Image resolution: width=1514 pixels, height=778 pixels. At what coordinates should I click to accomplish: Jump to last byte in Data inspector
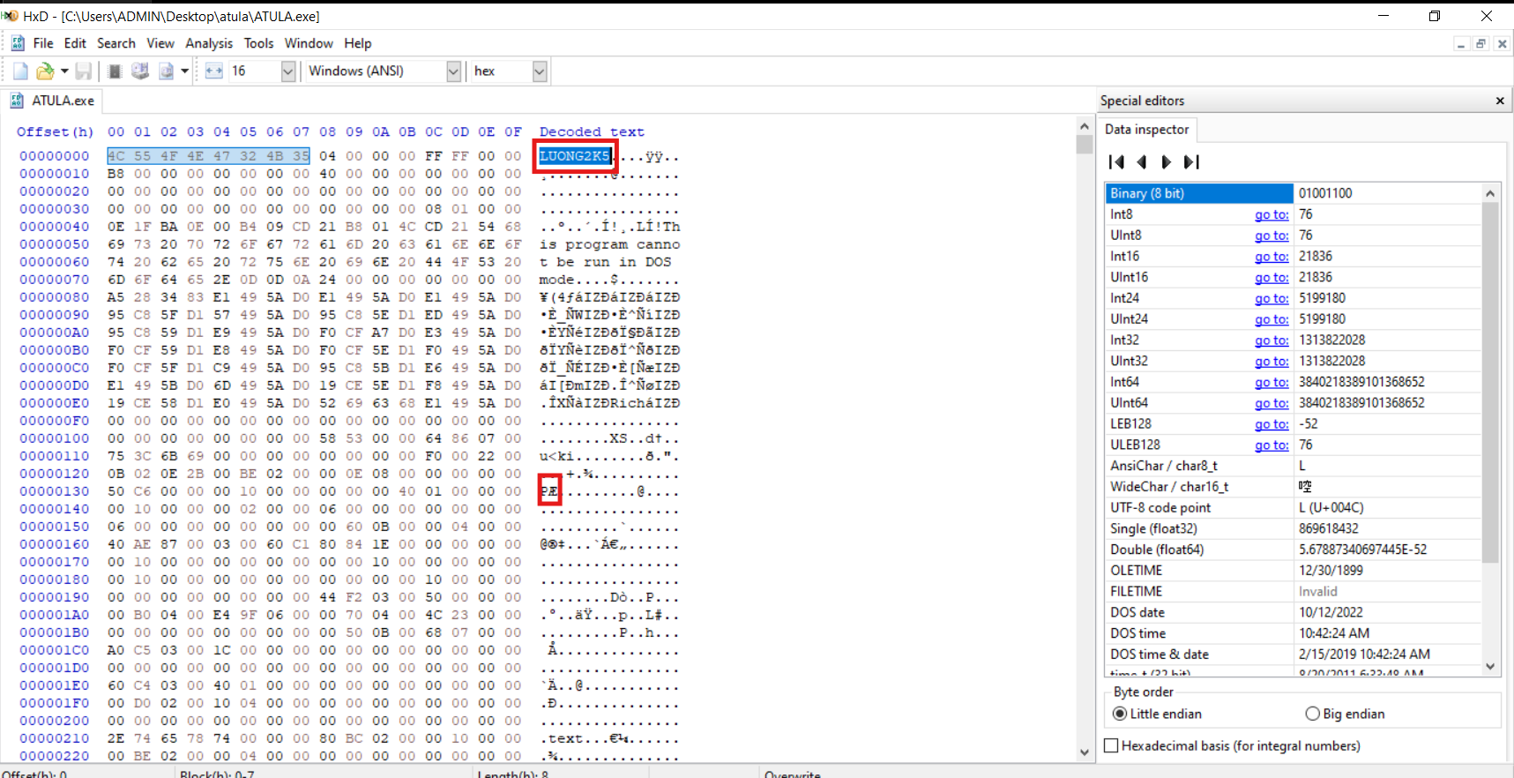tap(1191, 161)
